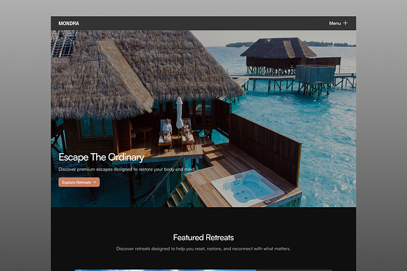Screen dimensions: 407x271
Task: Click the overwater villa hero image
Action: click(x=203, y=119)
